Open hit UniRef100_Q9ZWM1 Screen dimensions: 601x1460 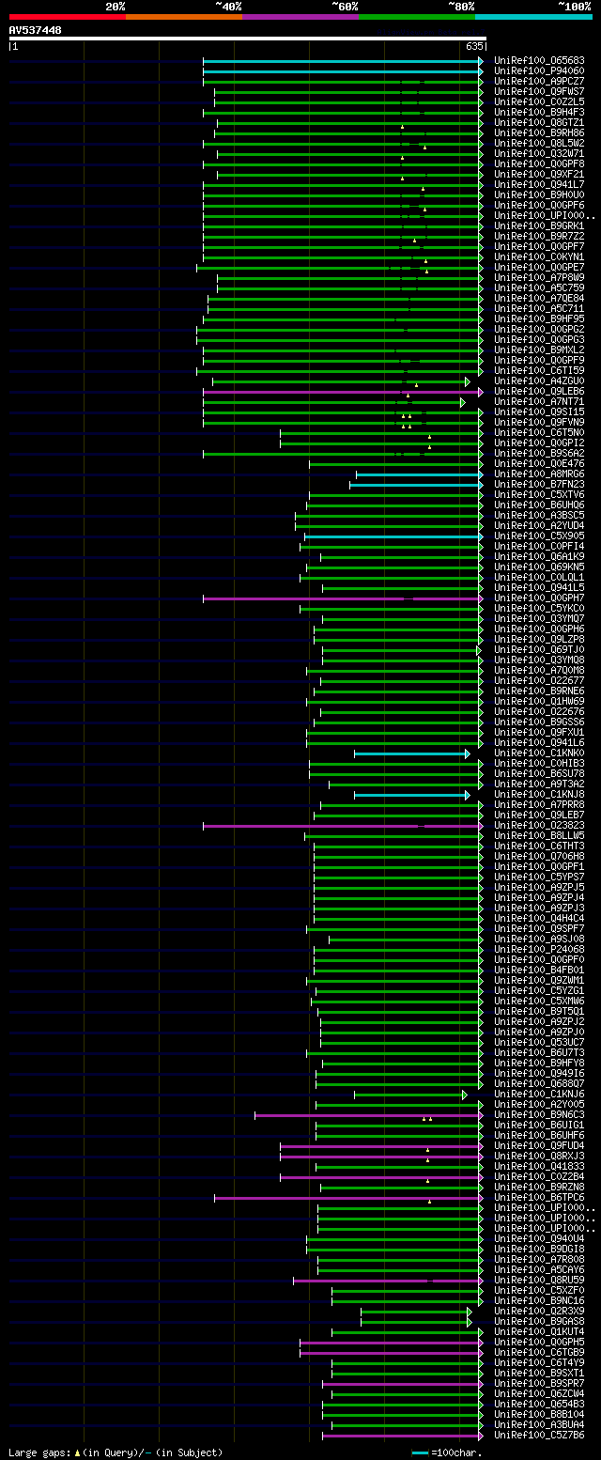tap(539, 980)
